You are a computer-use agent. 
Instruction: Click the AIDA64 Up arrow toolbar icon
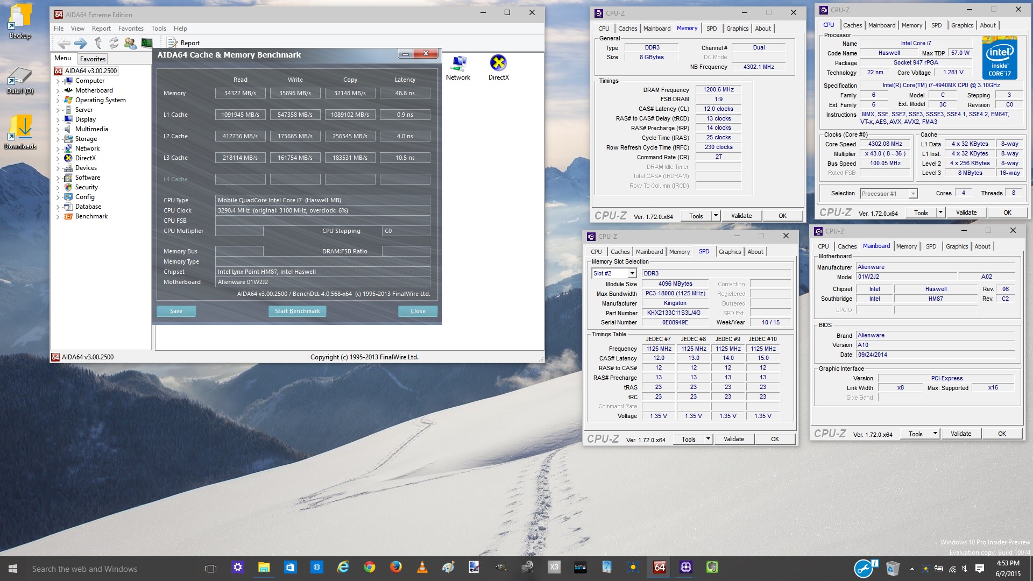pos(98,43)
